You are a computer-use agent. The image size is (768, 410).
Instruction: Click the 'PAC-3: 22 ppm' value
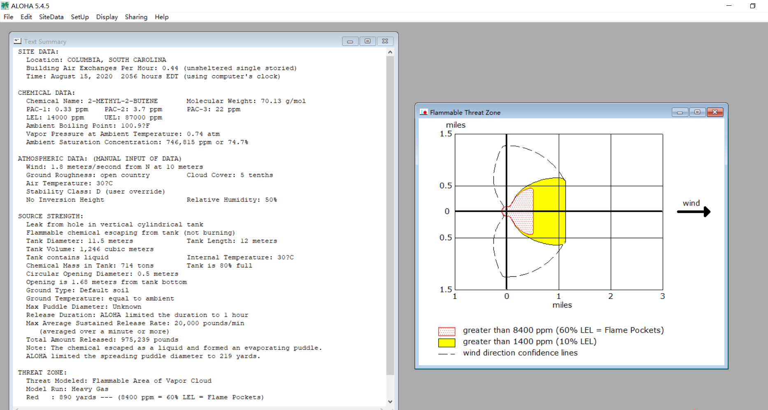coord(214,109)
